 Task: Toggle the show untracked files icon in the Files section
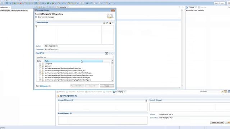tap(106, 53)
